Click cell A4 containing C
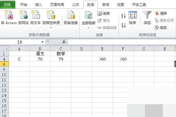This screenshot has width=176, height=117. tap(19, 59)
